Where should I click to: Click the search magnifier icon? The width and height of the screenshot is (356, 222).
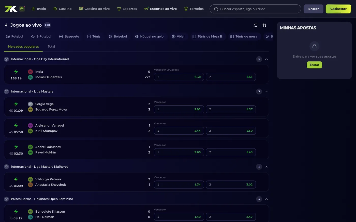click(216, 9)
